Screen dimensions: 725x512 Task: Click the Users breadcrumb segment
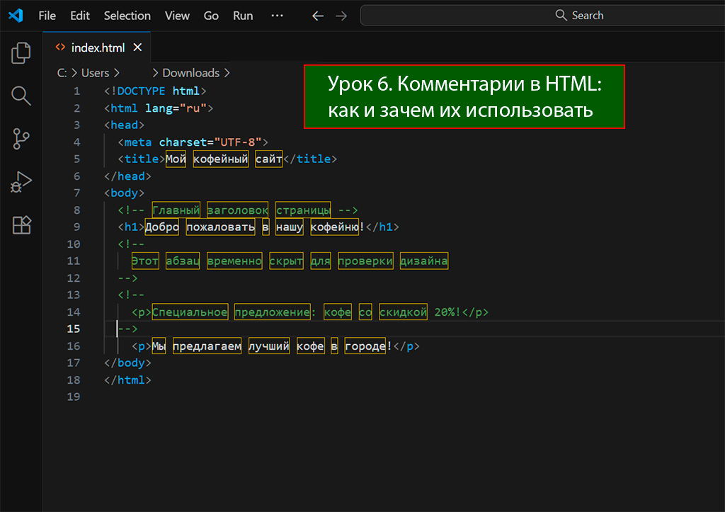click(95, 72)
